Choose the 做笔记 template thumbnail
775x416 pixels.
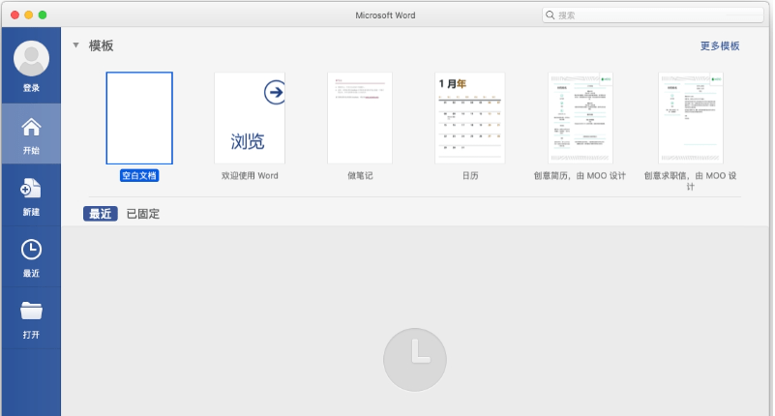[360, 118]
